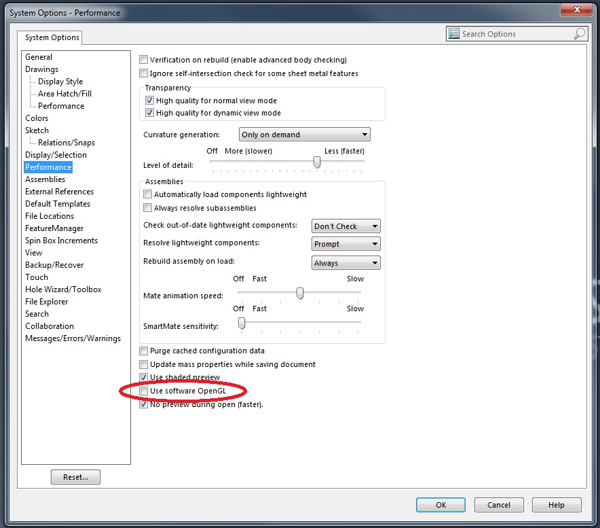Screen dimensions: 600x528
Task: Click the Mate animation speed slider handle
Action: 300,293
